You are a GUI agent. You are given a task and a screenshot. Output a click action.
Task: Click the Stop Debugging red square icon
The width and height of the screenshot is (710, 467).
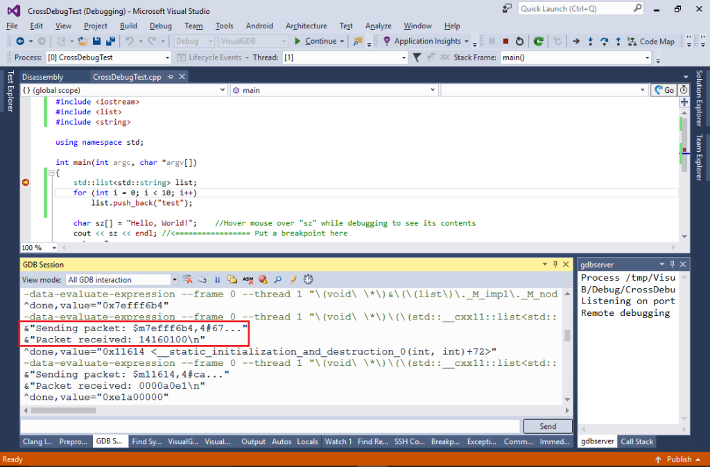coord(506,42)
